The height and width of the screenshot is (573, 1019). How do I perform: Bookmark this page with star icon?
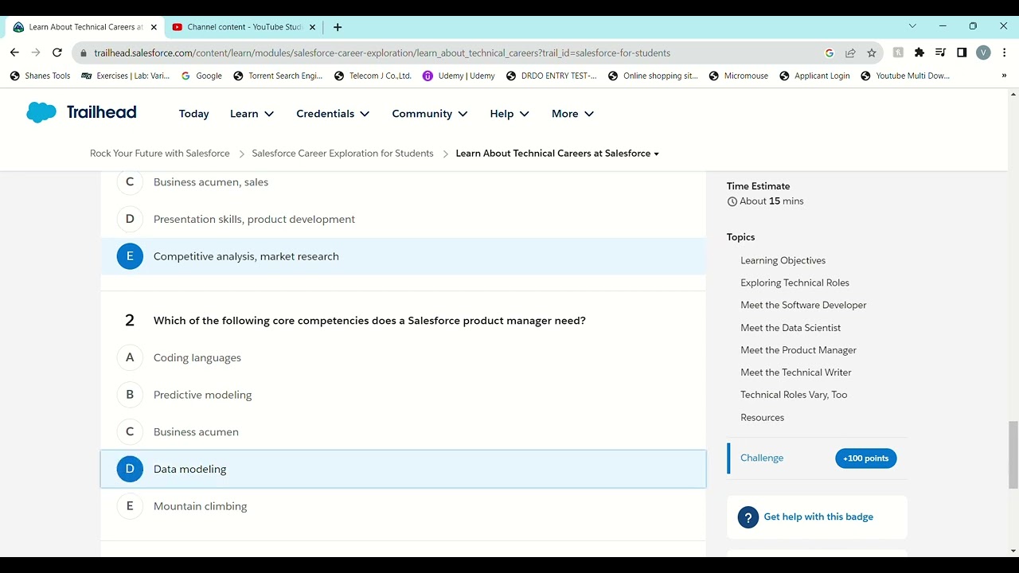(872, 53)
